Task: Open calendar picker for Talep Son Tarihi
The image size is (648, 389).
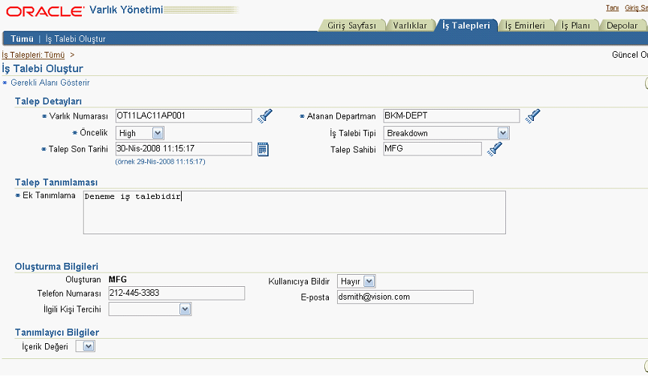Action: pyautogui.click(x=263, y=149)
